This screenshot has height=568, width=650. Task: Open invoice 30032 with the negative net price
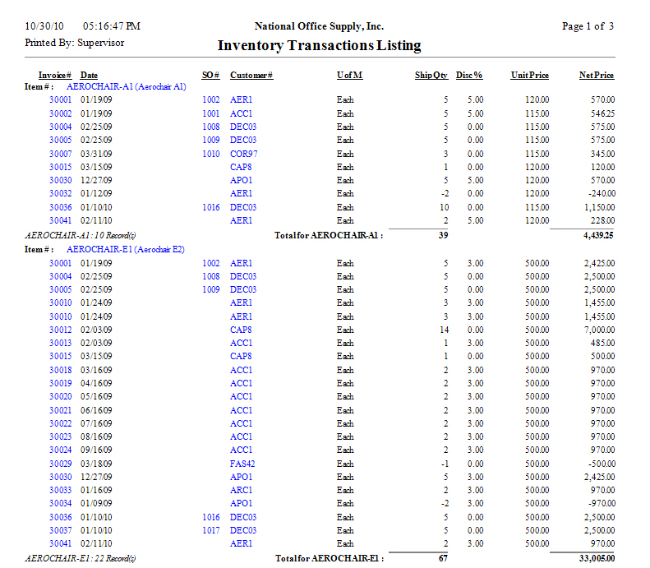point(61,194)
